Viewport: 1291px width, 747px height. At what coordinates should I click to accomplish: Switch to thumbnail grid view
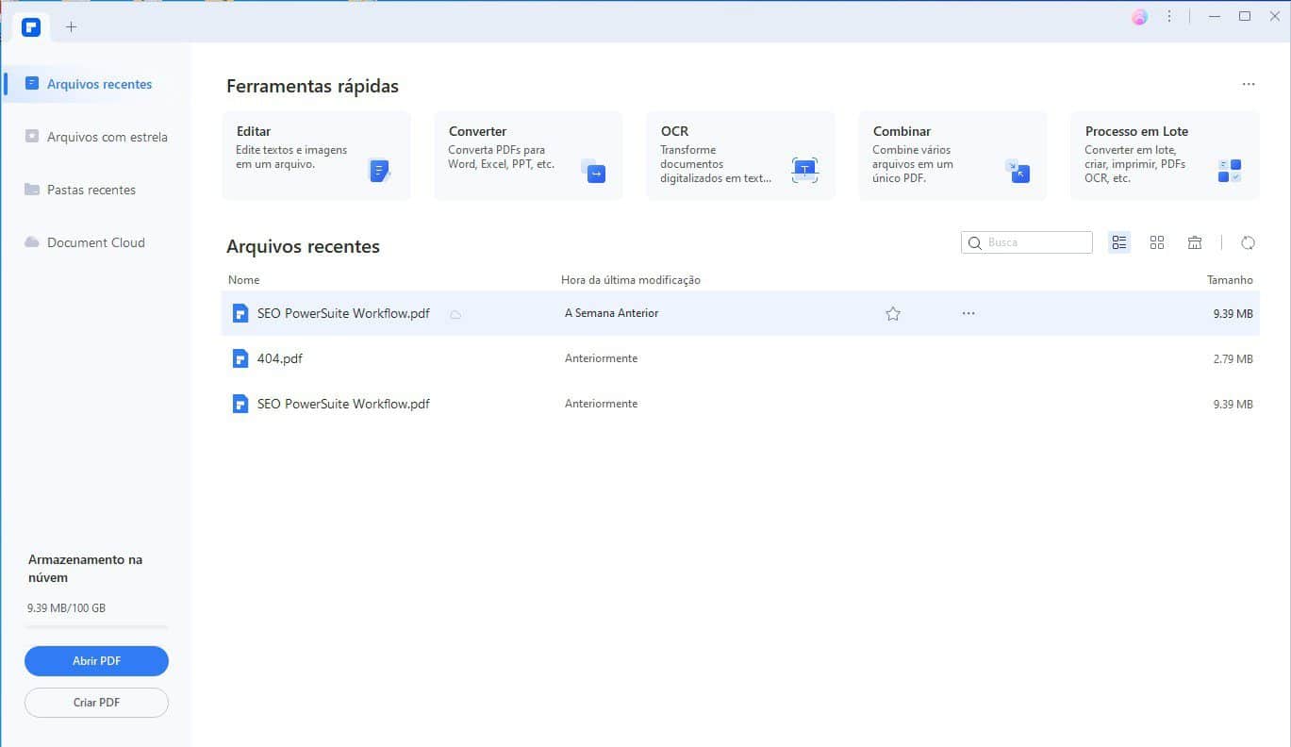[1157, 242]
